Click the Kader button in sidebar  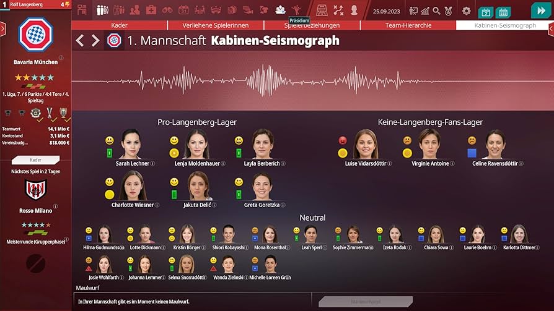point(36,160)
